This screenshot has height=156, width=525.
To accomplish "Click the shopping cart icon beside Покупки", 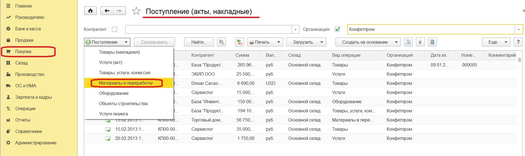I will point(8,51).
